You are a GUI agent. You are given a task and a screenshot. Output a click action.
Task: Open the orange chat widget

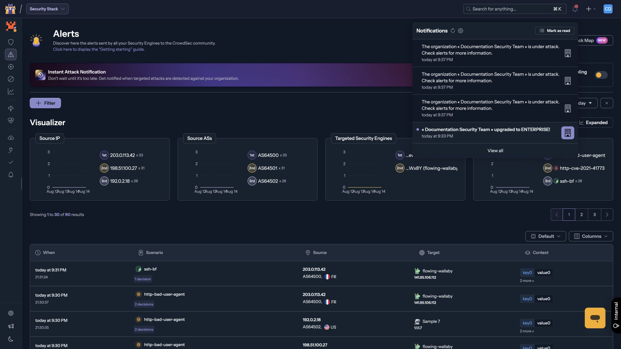coord(595,318)
